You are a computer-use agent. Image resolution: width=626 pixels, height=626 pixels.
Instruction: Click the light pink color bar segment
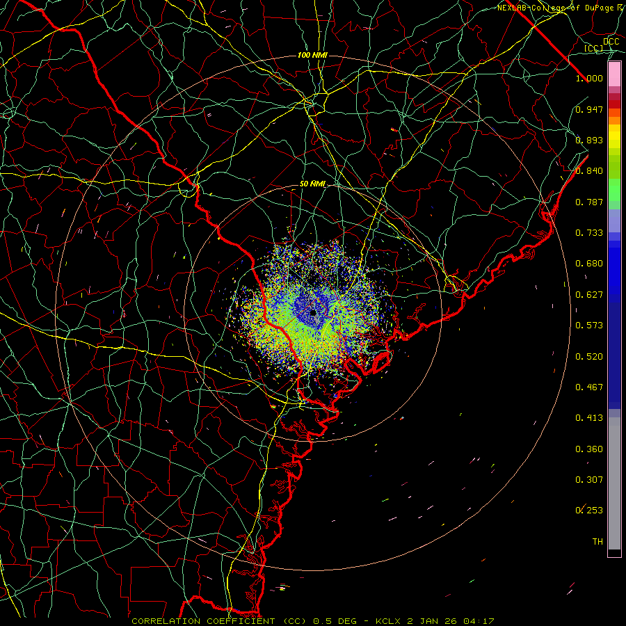(614, 74)
